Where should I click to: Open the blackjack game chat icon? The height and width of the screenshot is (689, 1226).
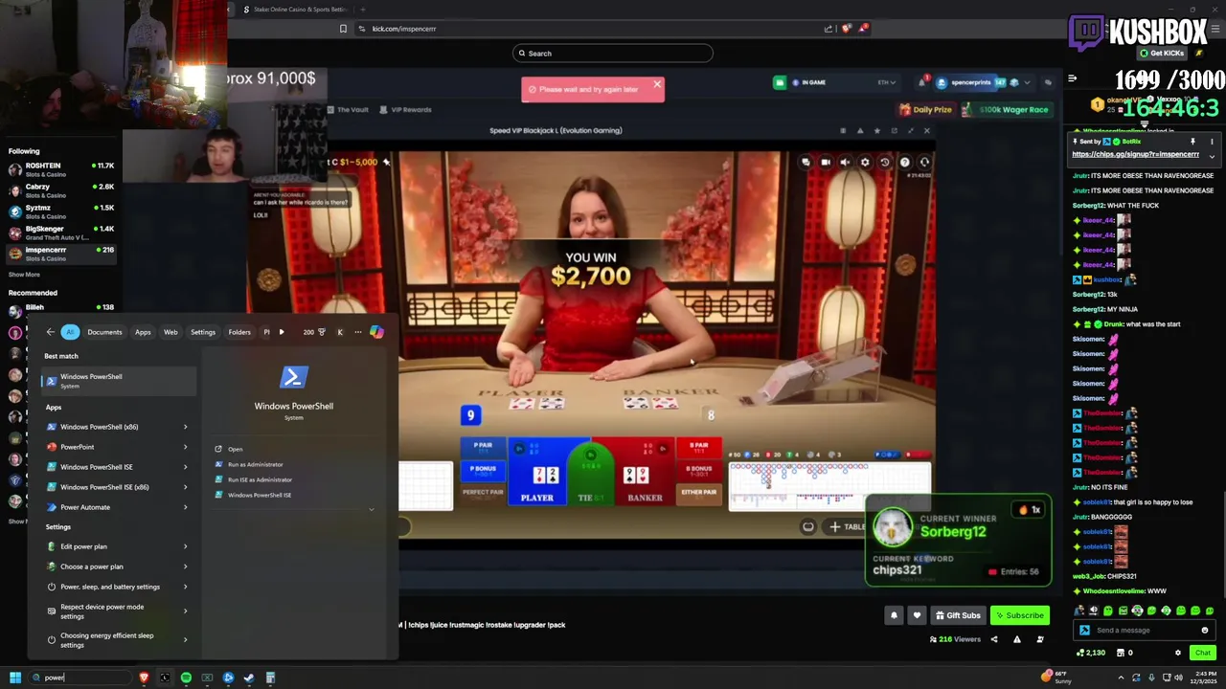pos(806,162)
